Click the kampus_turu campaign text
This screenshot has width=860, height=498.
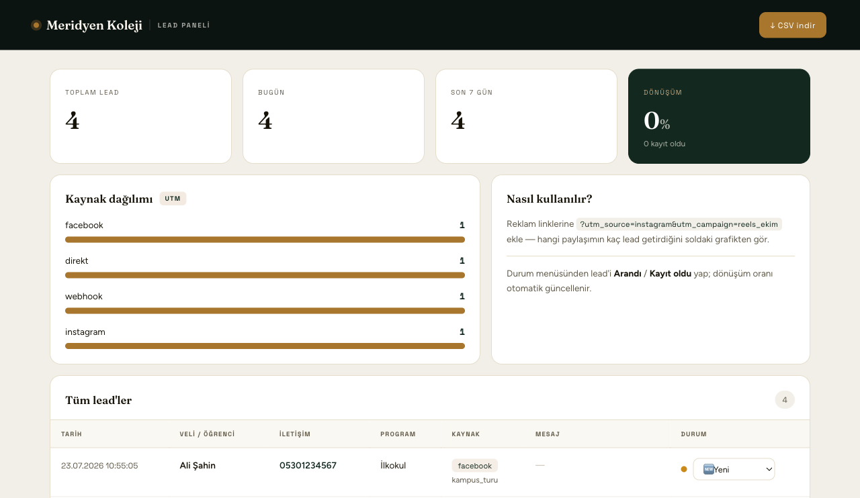tap(475, 480)
